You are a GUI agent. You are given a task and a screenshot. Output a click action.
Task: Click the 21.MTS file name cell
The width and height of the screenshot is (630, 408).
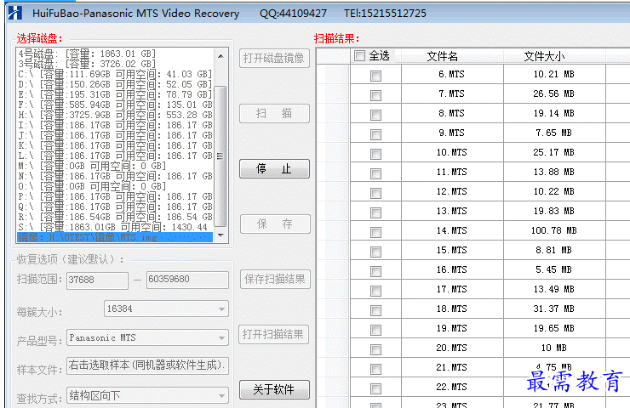point(451,367)
